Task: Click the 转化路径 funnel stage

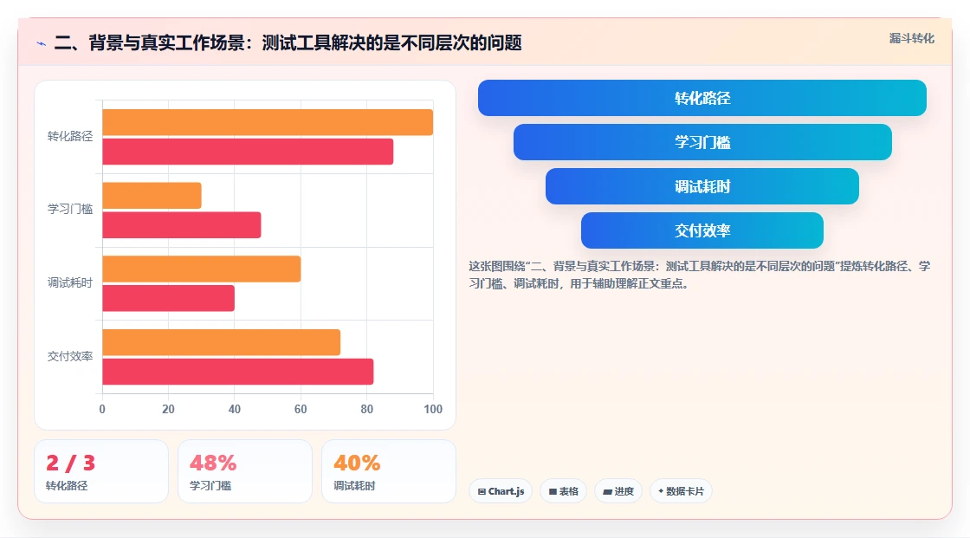Action: (702, 98)
